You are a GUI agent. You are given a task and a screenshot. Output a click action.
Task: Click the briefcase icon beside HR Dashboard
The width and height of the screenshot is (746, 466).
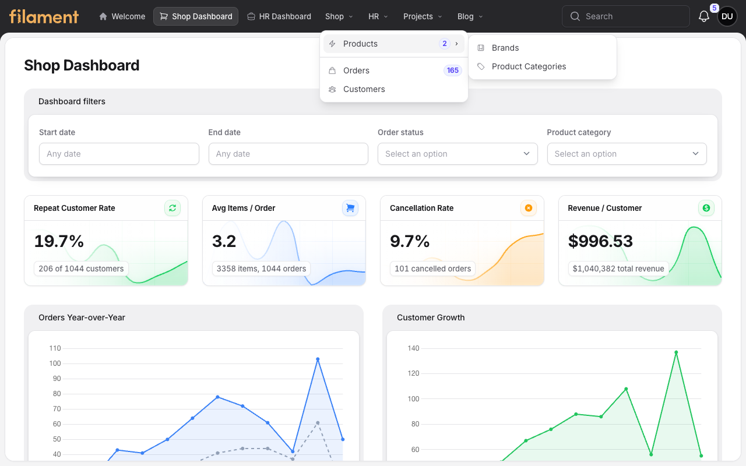251,16
